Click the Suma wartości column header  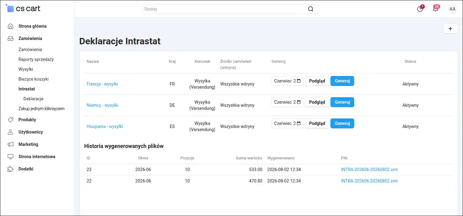249,158
